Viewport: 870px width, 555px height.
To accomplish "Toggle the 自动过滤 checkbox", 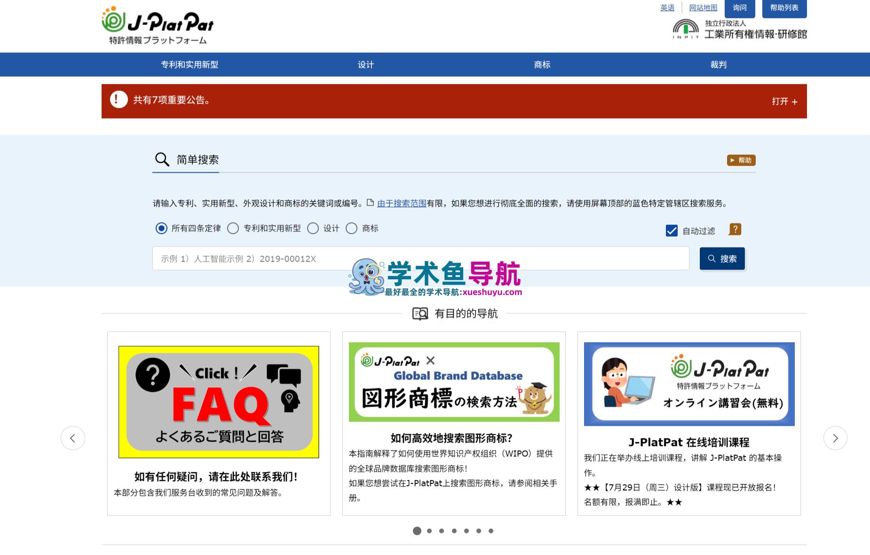I will pyautogui.click(x=672, y=230).
